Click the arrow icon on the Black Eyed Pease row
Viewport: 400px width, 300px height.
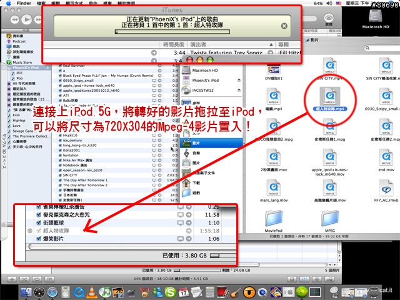(159, 76)
